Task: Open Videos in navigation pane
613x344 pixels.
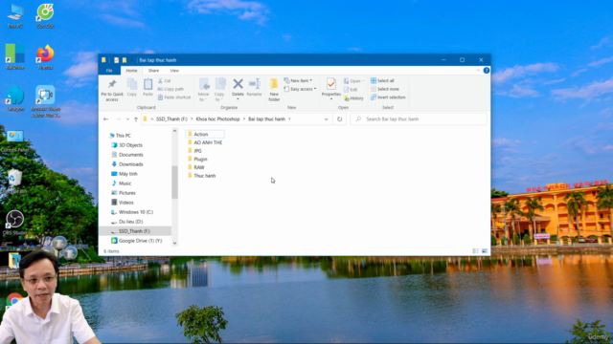Action: pos(123,203)
